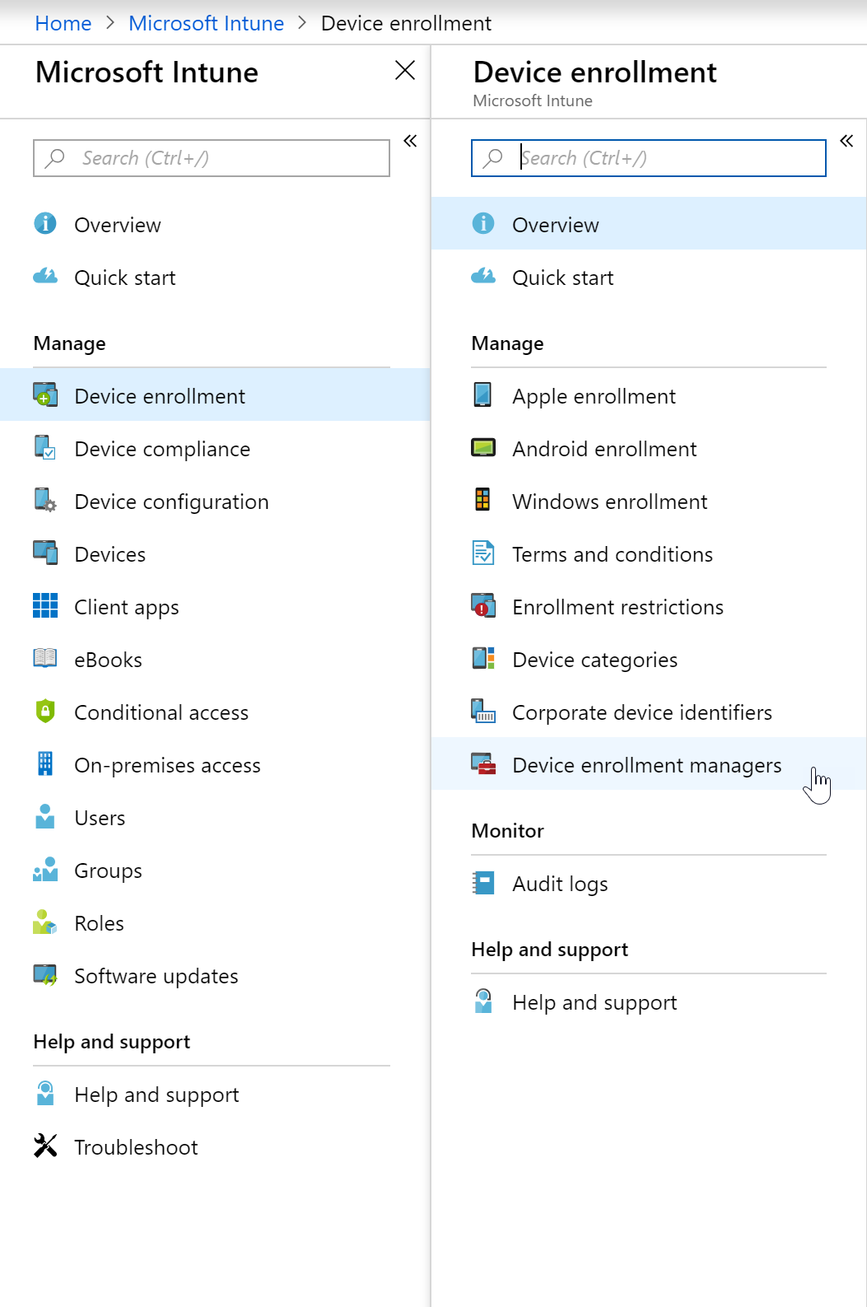
Task: Click the Client apps grid icon
Action: (45, 605)
